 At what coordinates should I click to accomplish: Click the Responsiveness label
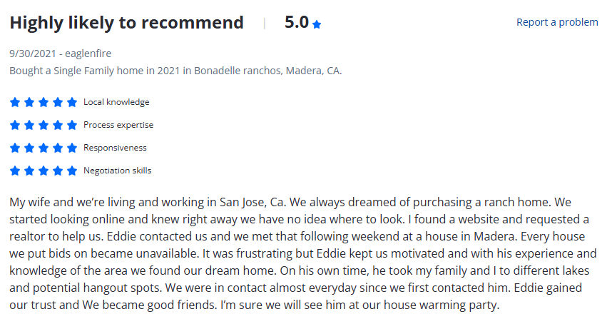[115, 148]
